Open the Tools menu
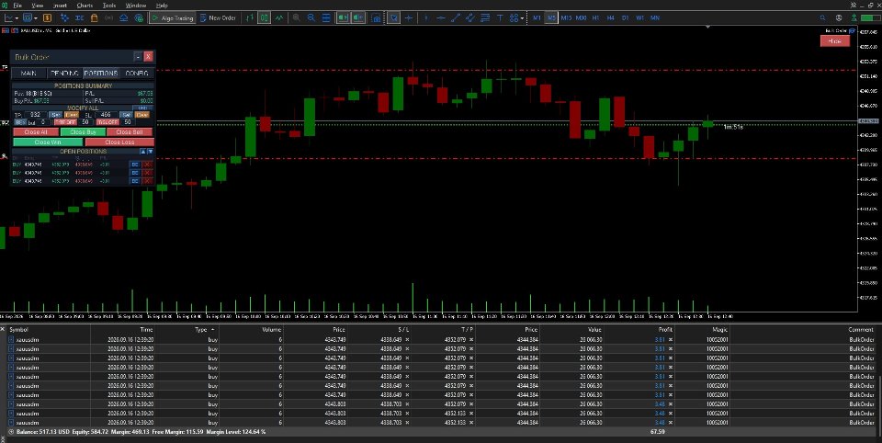The image size is (882, 443). click(x=109, y=6)
